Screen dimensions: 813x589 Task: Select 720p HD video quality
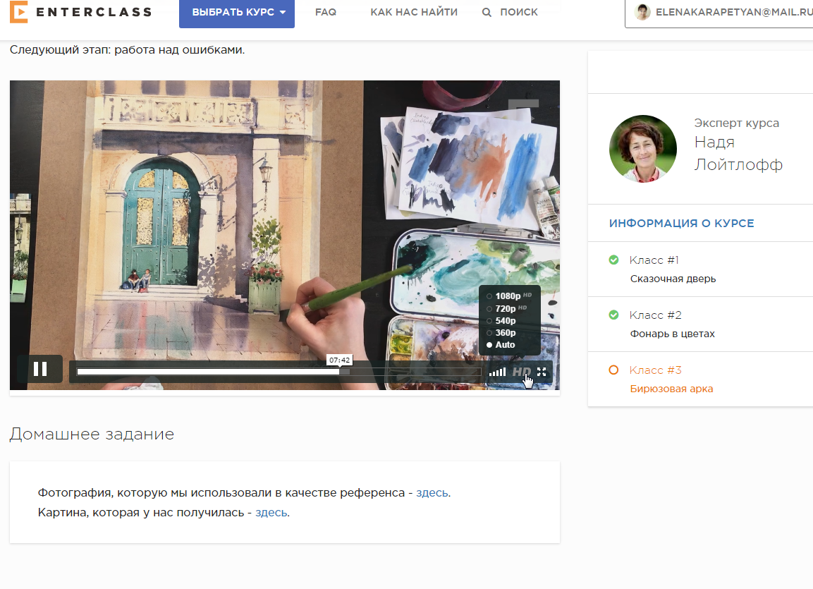pyautogui.click(x=506, y=308)
